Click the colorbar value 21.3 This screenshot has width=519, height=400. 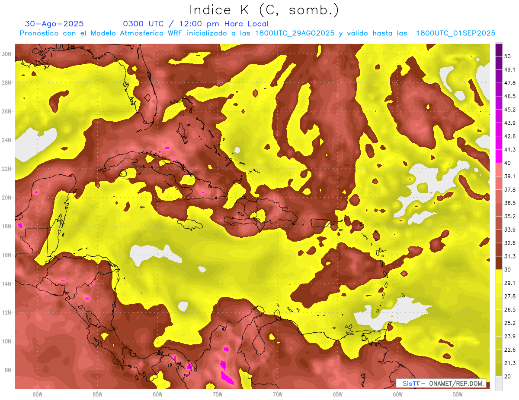click(x=509, y=363)
